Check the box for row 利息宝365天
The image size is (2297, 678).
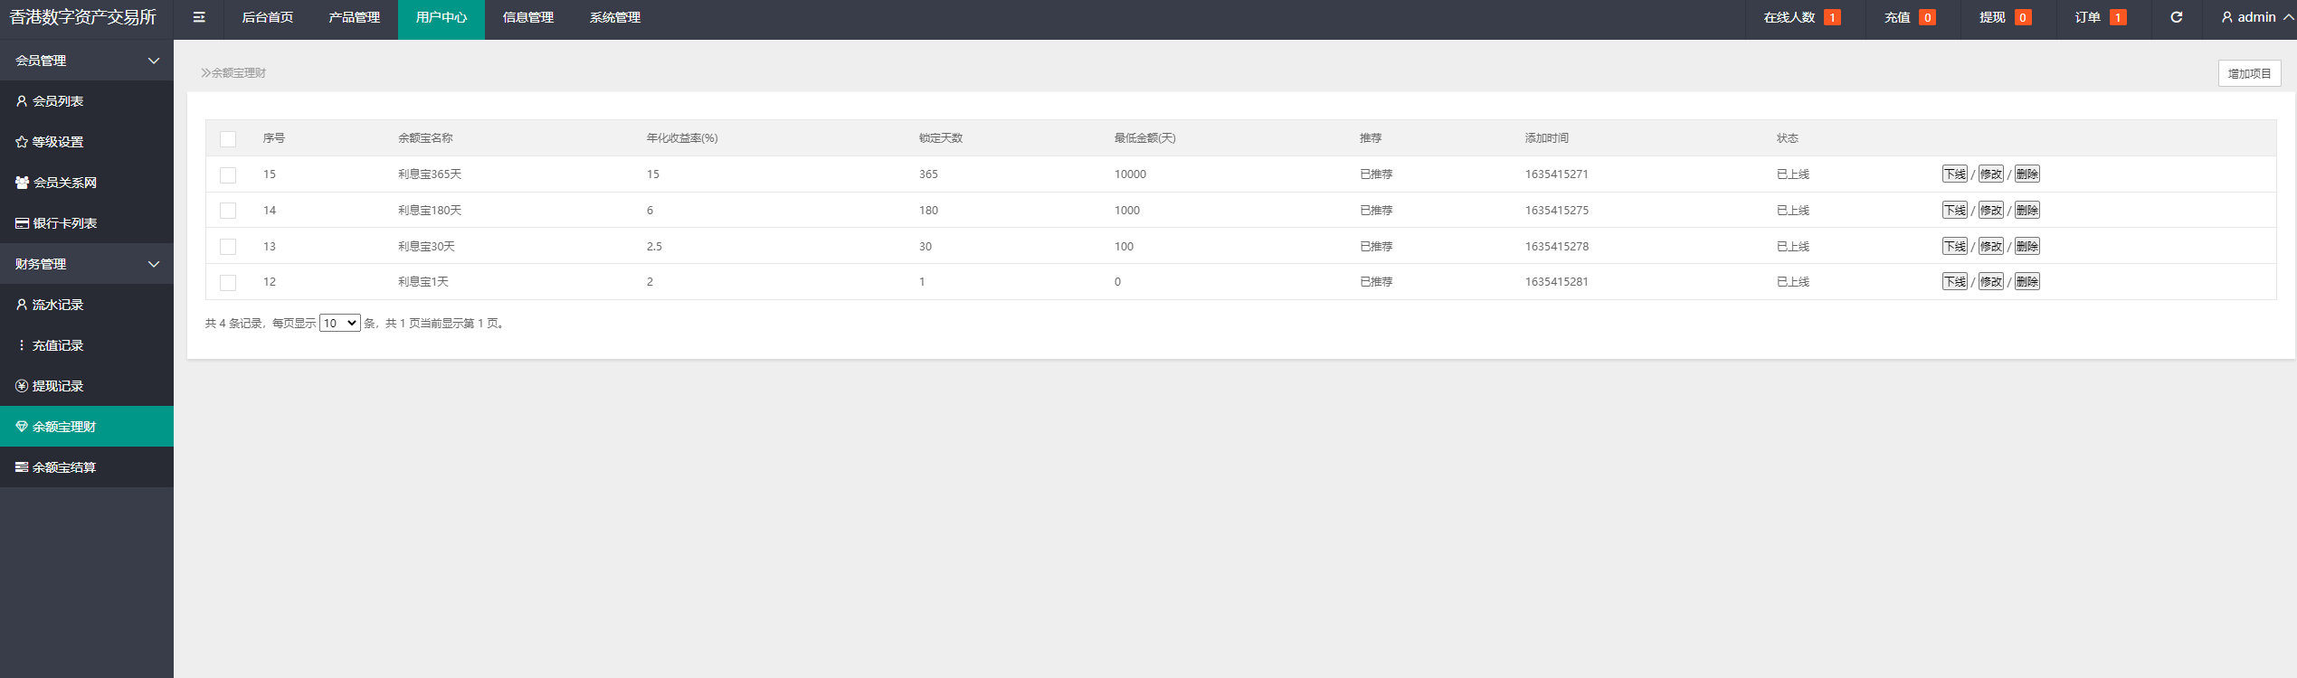pos(228,175)
